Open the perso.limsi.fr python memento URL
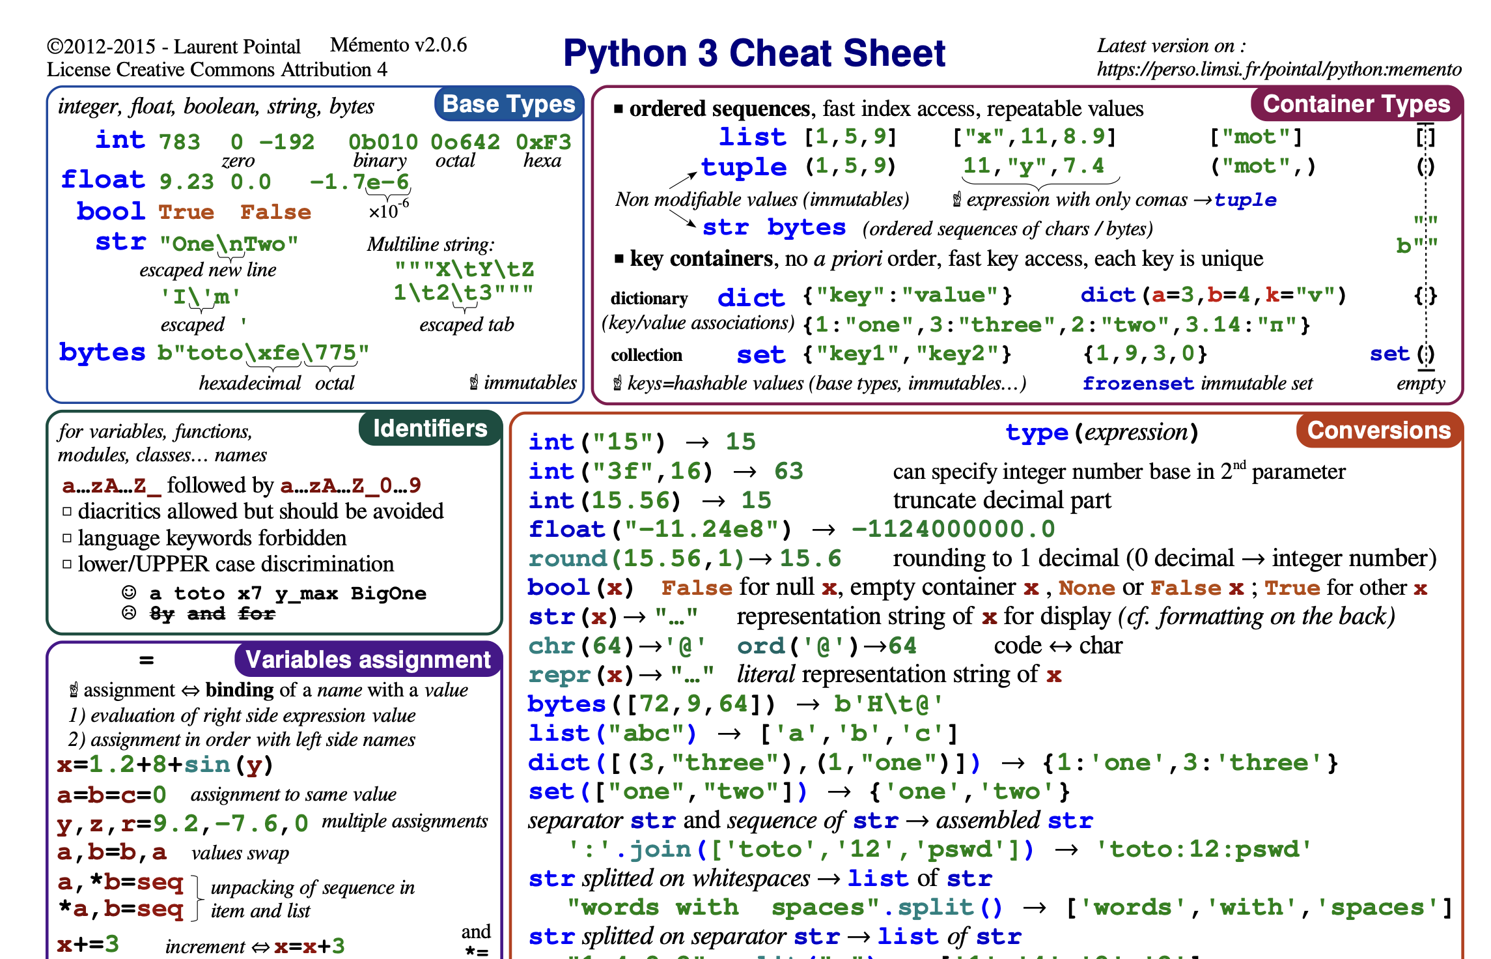 coord(1279,70)
